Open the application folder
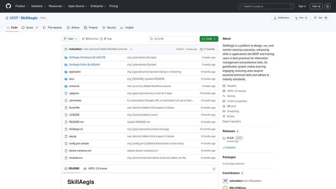The image size is (336, 189). pyautogui.click(x=75, y=72)
